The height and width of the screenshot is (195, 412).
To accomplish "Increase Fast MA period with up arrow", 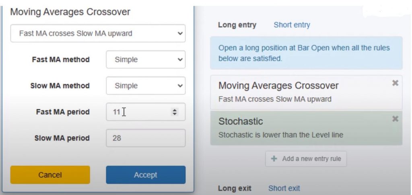I will (175, 110).
